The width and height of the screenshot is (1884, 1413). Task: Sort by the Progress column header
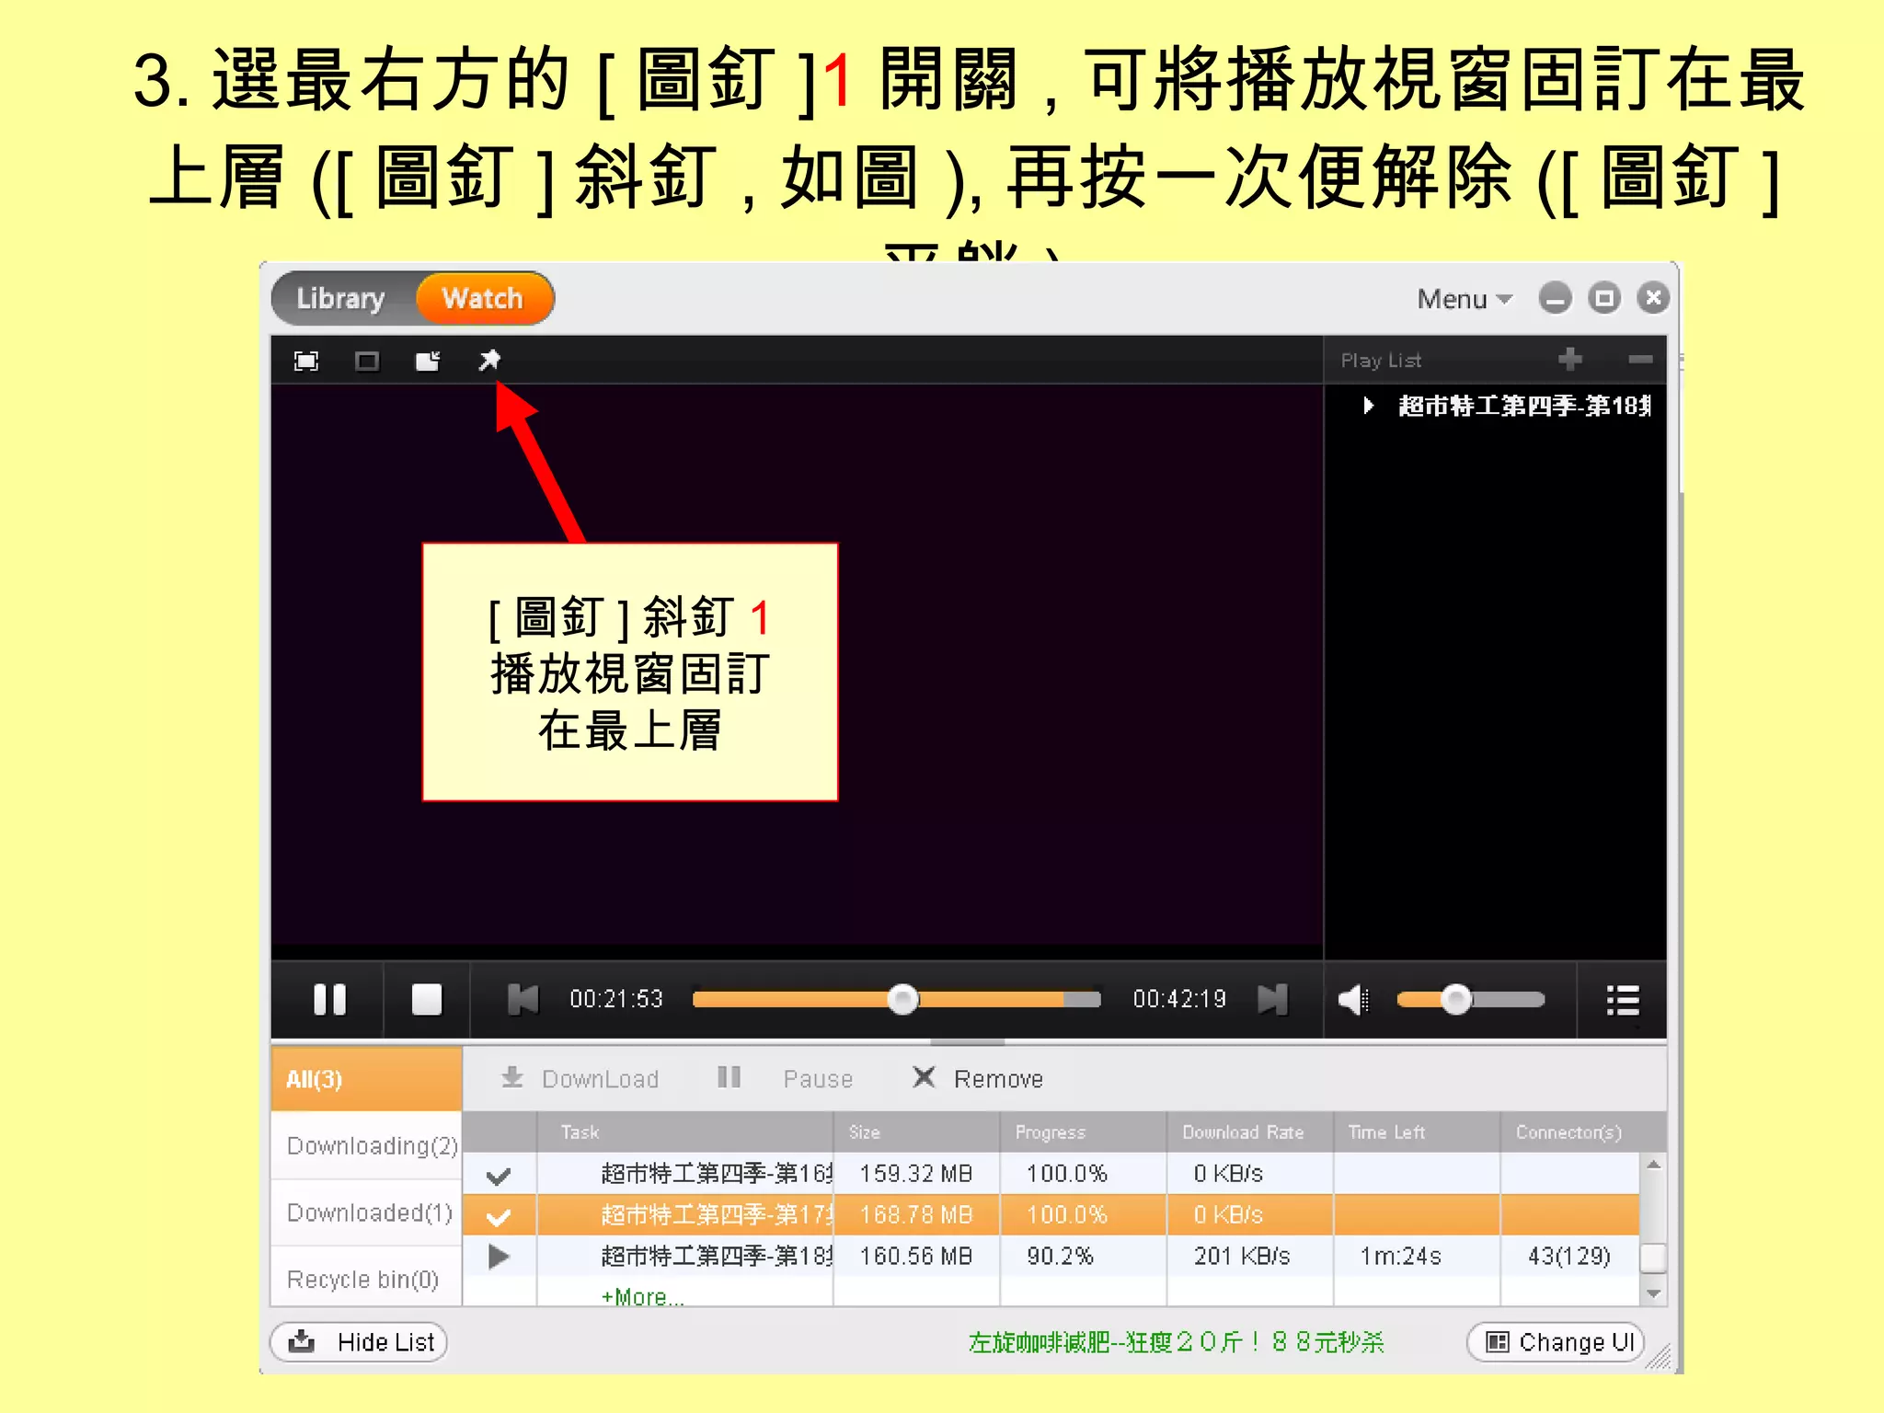coord(1084,1132)
